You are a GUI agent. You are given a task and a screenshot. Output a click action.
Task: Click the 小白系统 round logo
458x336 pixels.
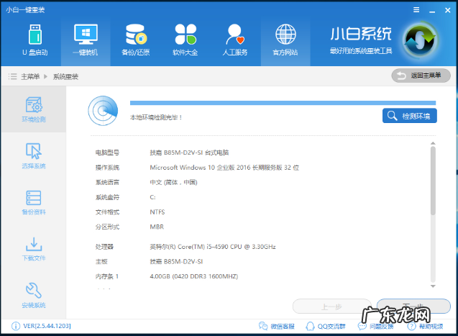point(419,40)
